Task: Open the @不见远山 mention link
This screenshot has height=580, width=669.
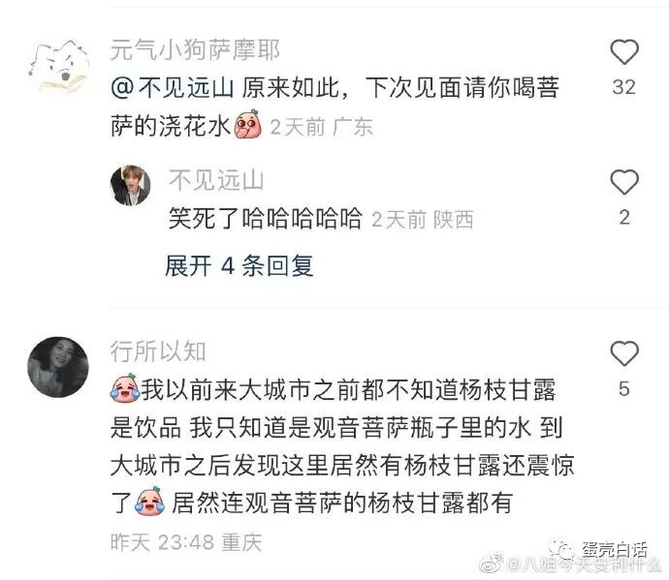Action: coord(173,89)
